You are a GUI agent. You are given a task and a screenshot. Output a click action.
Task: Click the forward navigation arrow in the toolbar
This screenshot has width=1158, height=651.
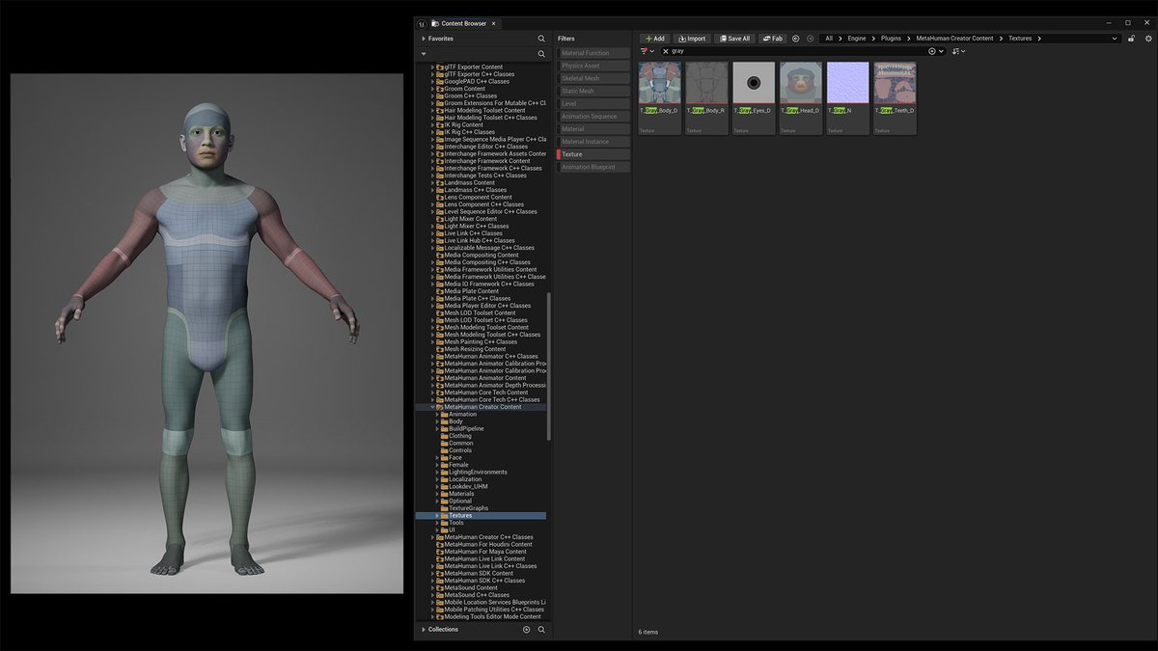point(810,39)
